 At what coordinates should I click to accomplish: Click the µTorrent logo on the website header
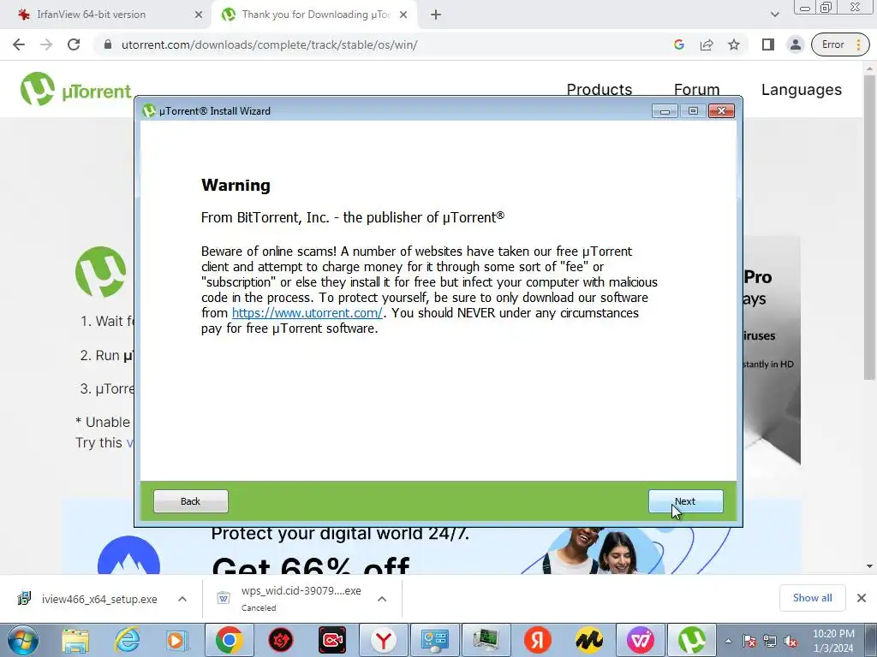75,89
